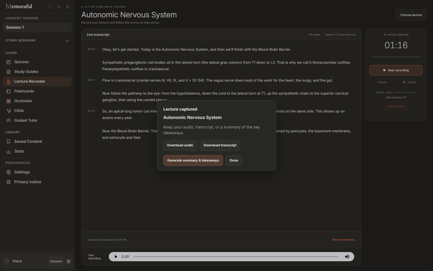
Task: Click the 01:13 transcript timestamp
Action: pos(91,111)
